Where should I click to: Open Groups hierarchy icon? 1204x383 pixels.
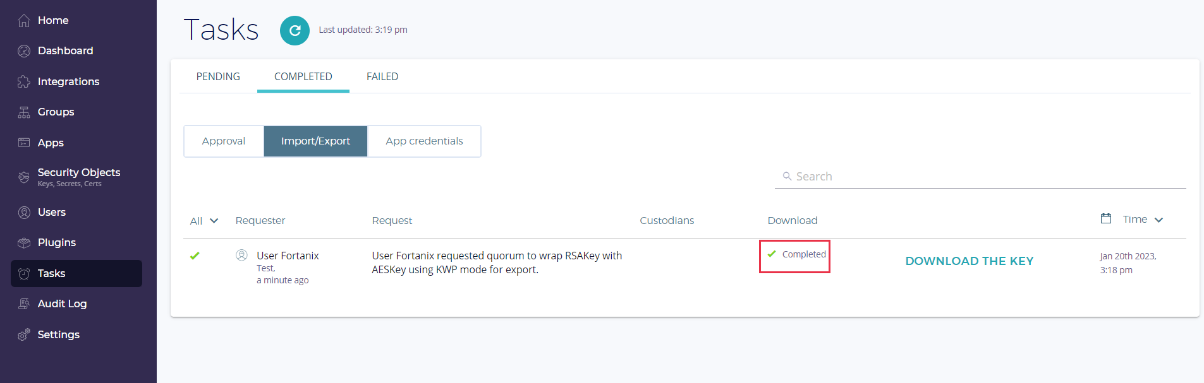click(x=24, y=112)
